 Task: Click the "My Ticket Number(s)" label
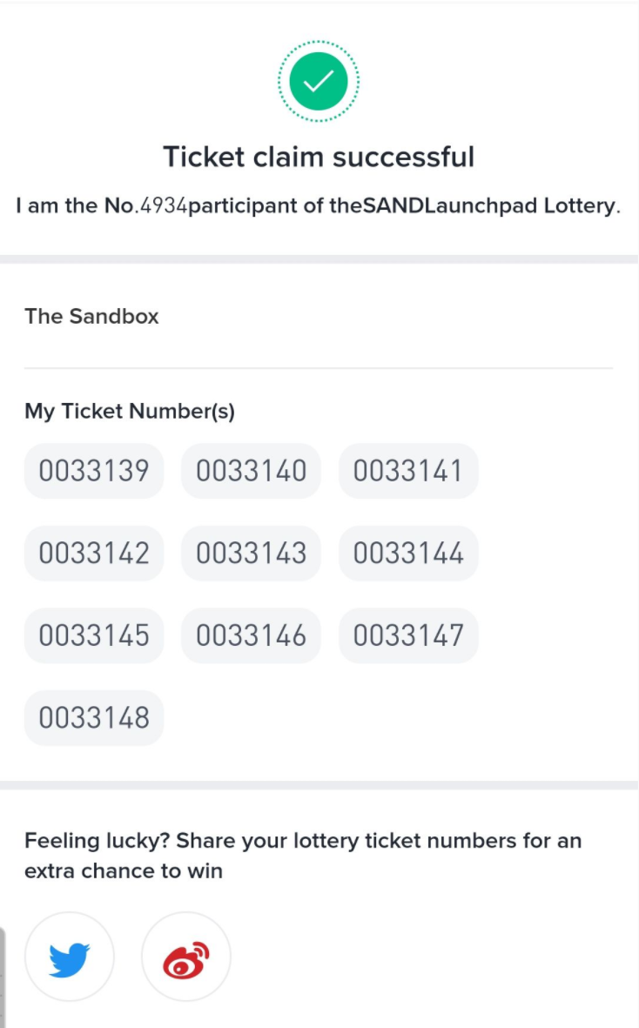[130, 411]
